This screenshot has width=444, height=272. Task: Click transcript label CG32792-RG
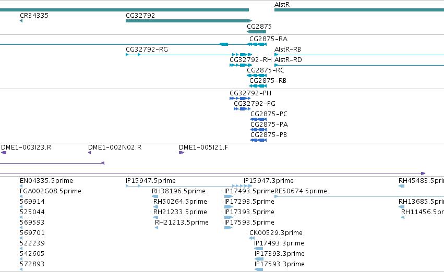click(147, 50)
